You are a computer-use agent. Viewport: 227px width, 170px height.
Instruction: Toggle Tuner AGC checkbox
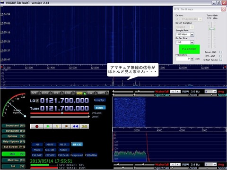tap(221, 52)
